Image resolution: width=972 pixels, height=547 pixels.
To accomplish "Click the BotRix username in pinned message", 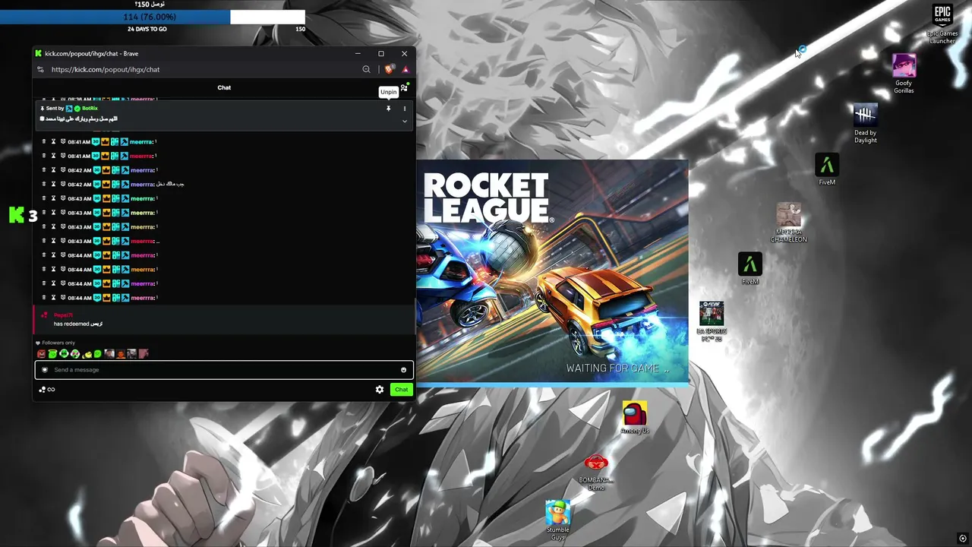I will (x=90, y=109).
